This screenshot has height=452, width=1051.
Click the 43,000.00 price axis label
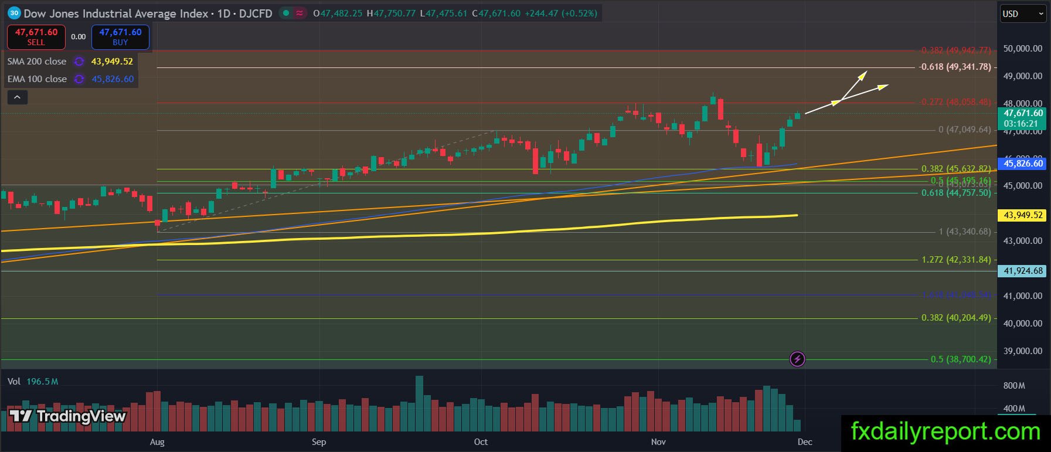pyautogui.click(x=1023, y=241)
